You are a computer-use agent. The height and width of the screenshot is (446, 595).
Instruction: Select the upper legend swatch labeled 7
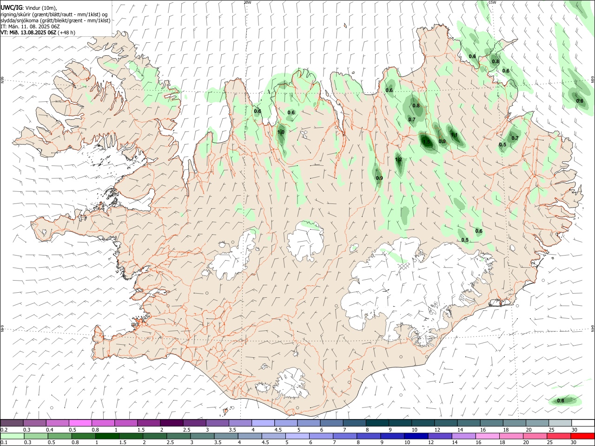[x=354, y=423]
